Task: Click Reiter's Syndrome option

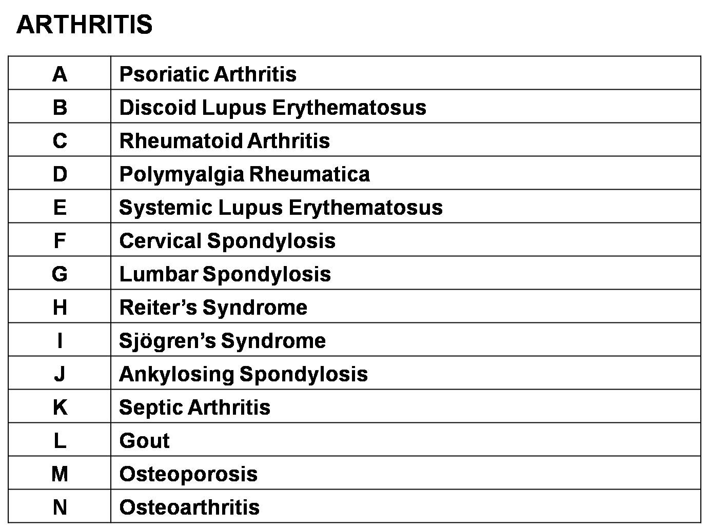Action: 213,307
